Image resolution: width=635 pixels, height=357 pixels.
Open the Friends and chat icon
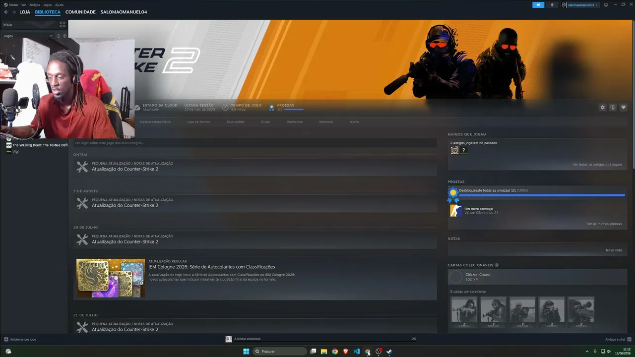[629, 339]
